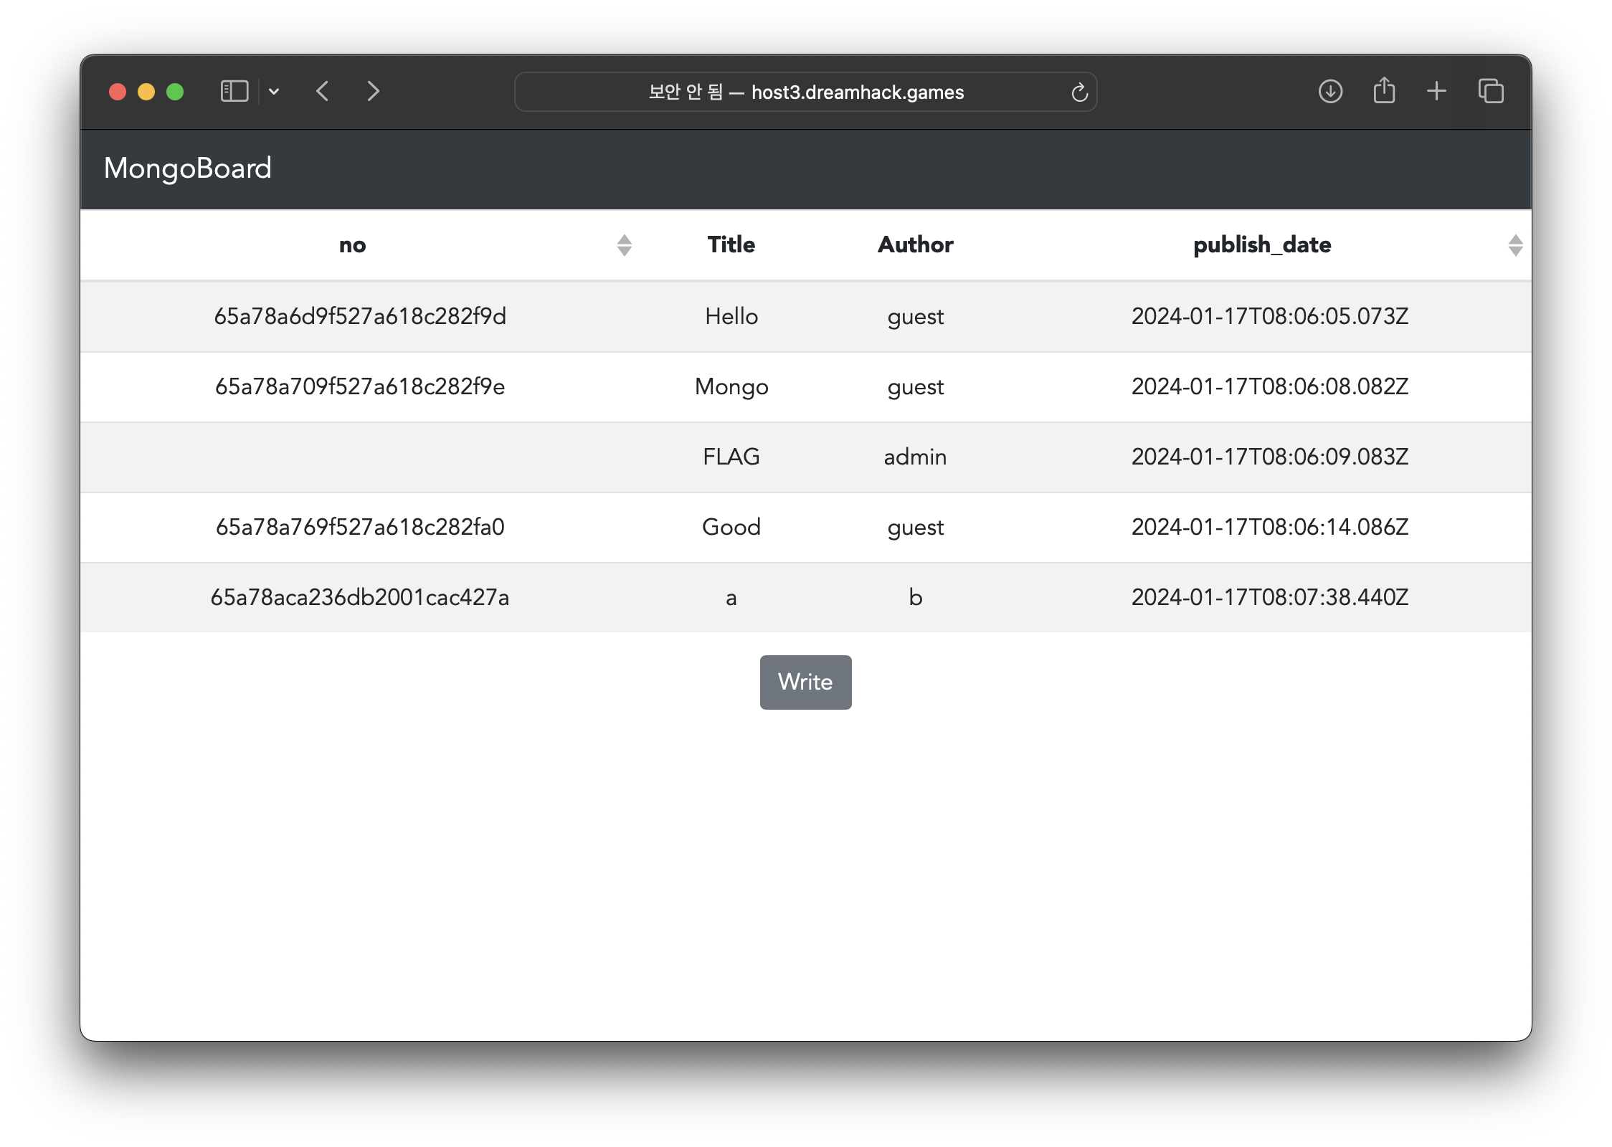Open the post titled Mongo

[731, 386]
